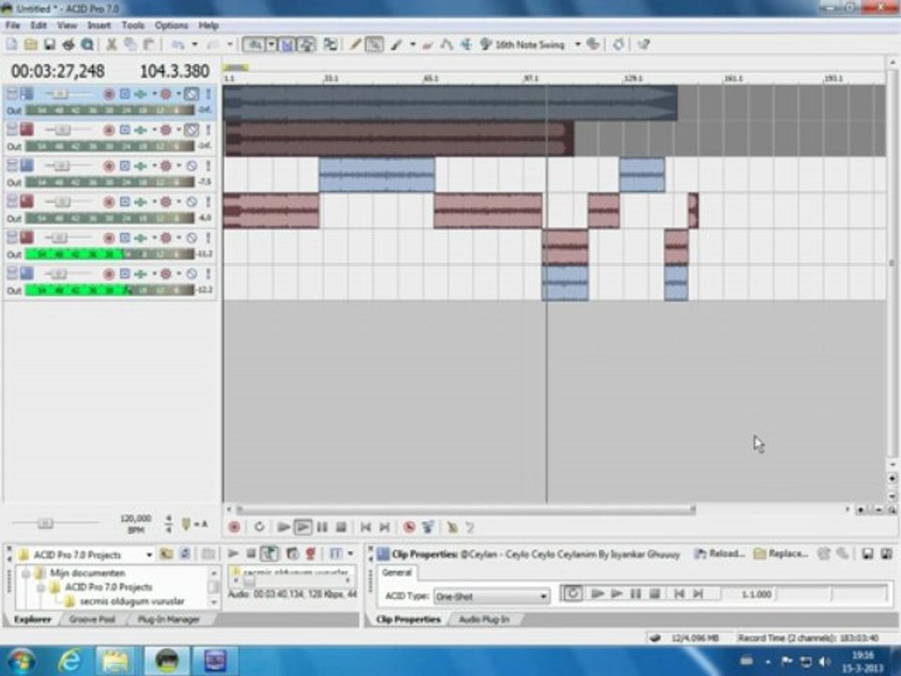Solo the first track with the exclamation icon

tap(208, 94)
